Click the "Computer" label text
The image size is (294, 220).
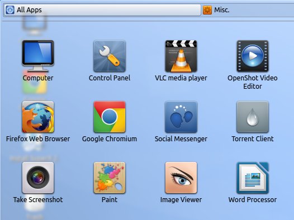(38, 78)
